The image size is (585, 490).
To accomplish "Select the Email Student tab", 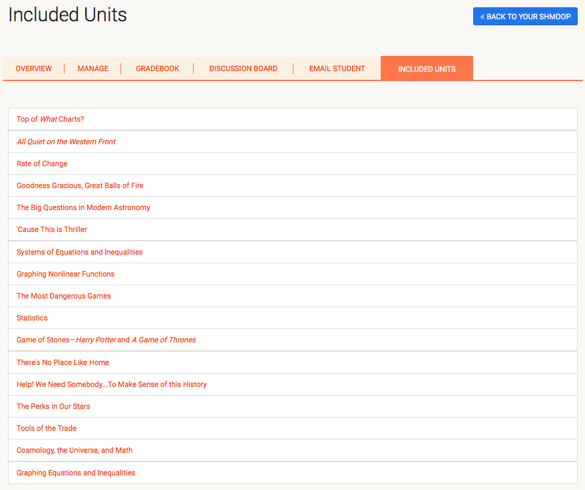I will point(337,68).
